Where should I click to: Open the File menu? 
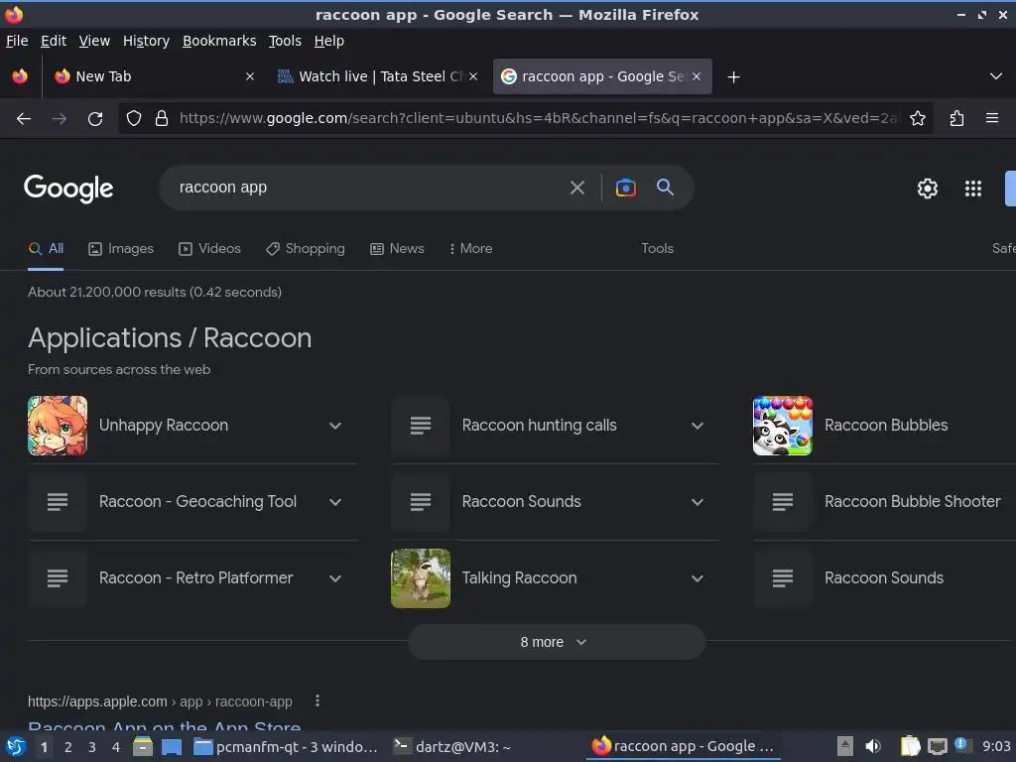point(17,41)
